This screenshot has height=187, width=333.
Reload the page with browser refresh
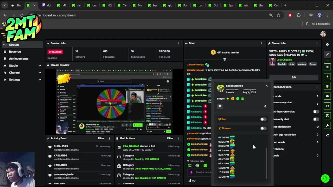point(22,15)
